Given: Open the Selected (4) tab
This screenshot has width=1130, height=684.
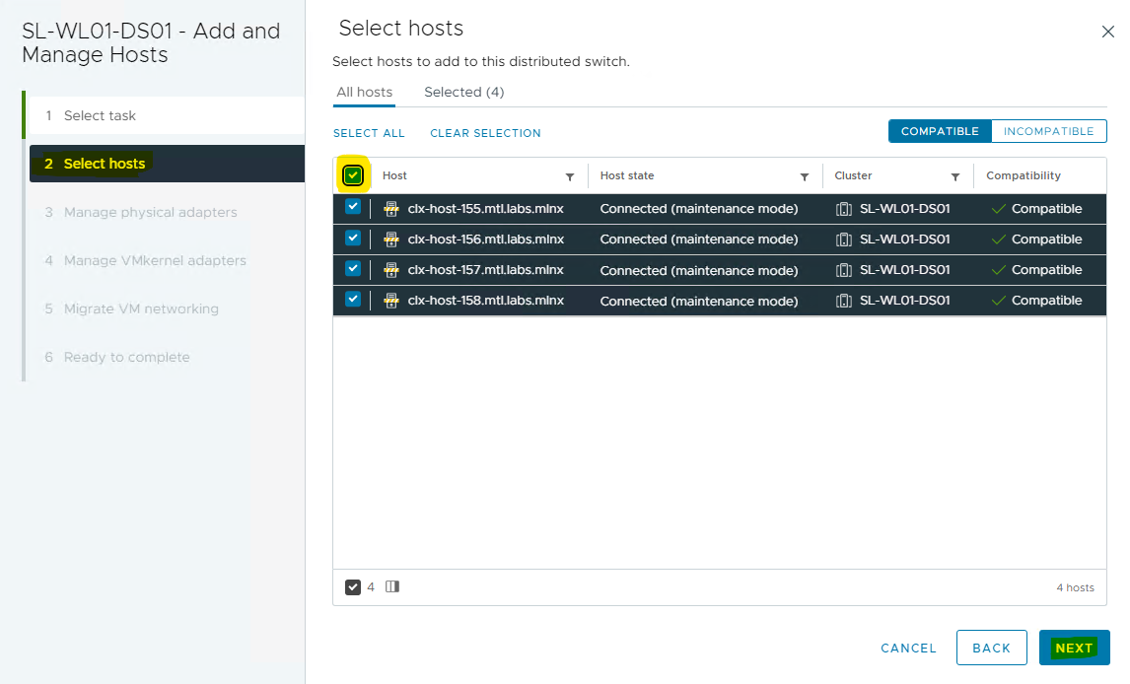Looking at the screenshot, I should point(464,93).
